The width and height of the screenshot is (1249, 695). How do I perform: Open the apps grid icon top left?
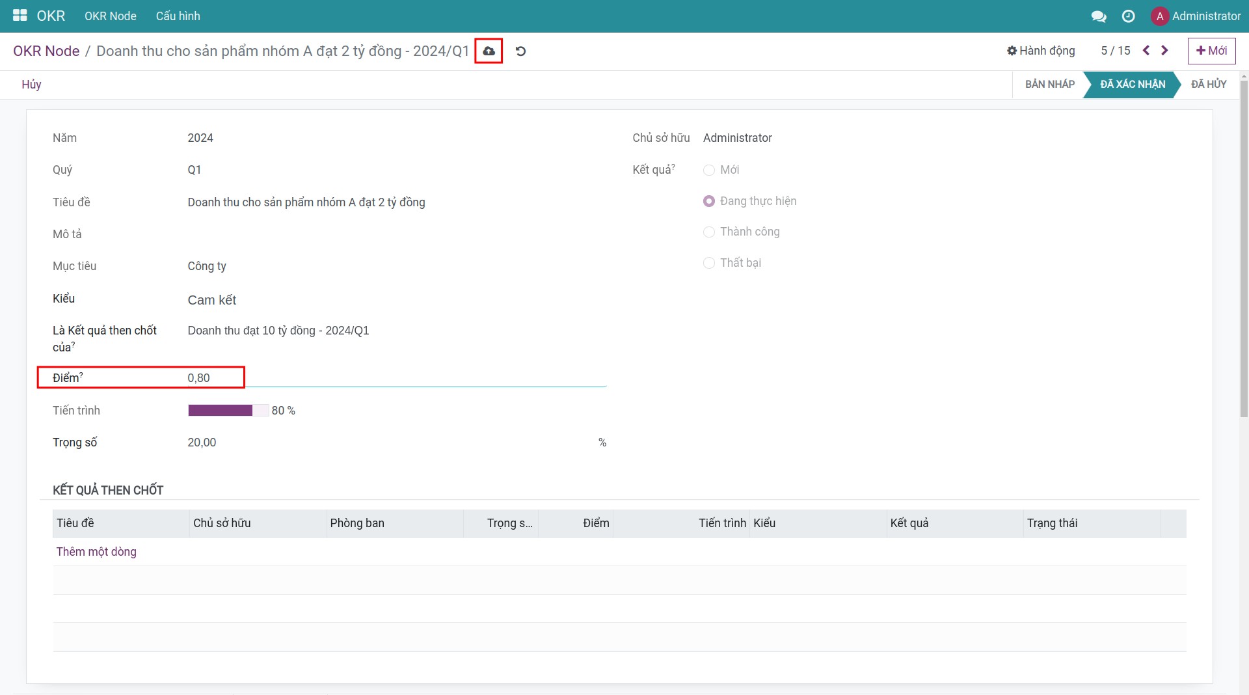[20, 16]
